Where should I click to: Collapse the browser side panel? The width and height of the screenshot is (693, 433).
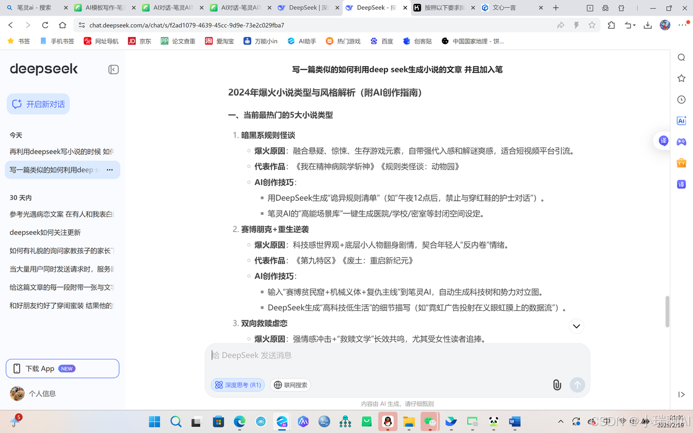click(682, 395)
